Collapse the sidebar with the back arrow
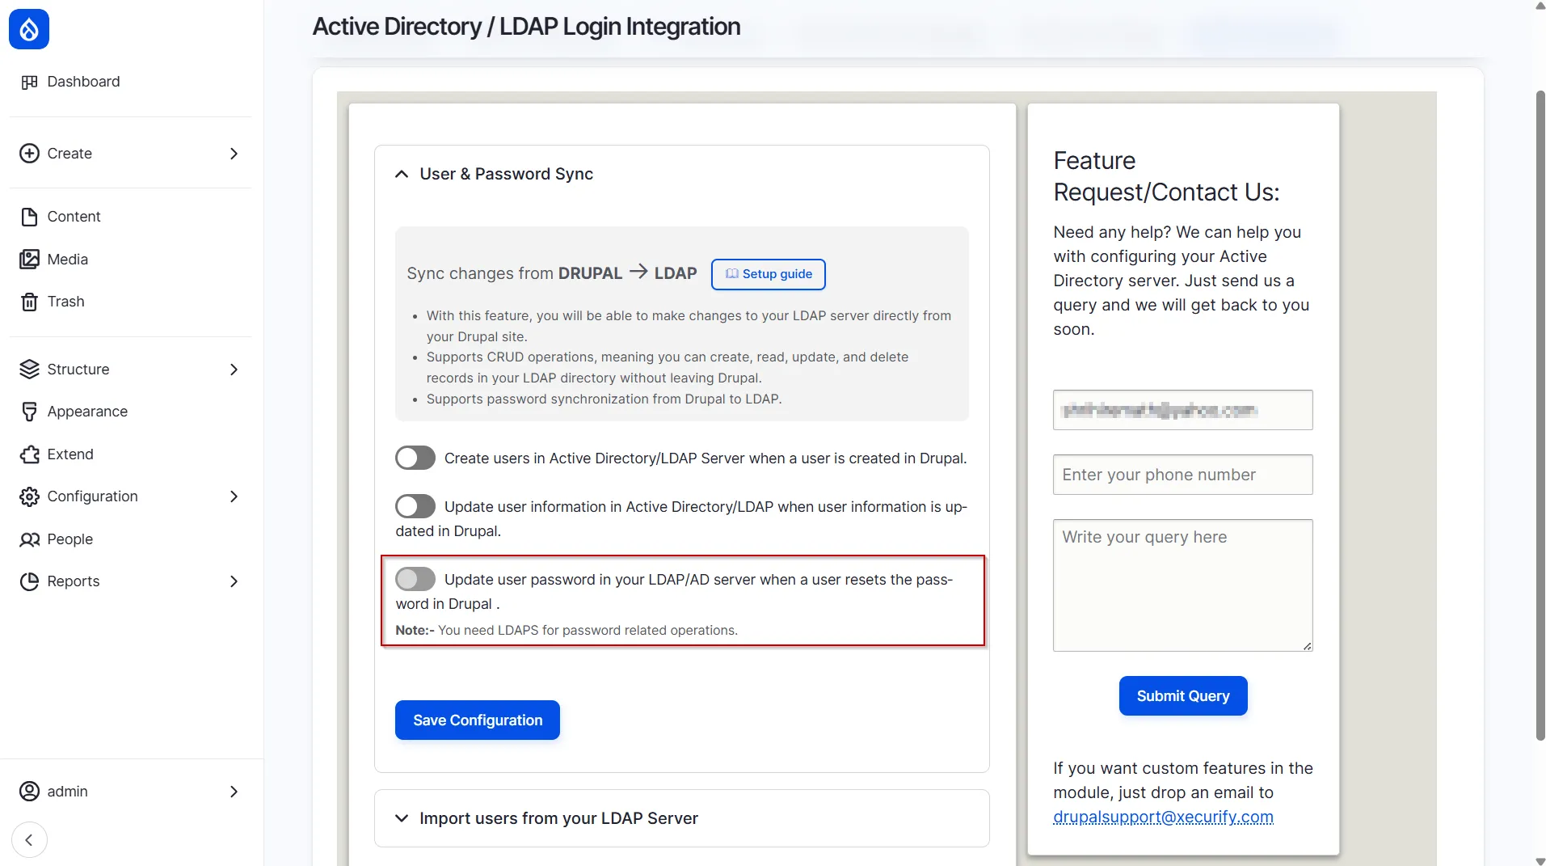This screenshot has height=866, width=1546. (x=29, y=840)
